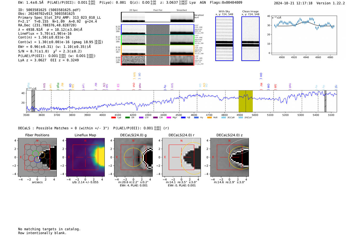
Task: Click 'm:14.6 re:2.9" s:3.0"' caption
Action: tap(229, 182)
